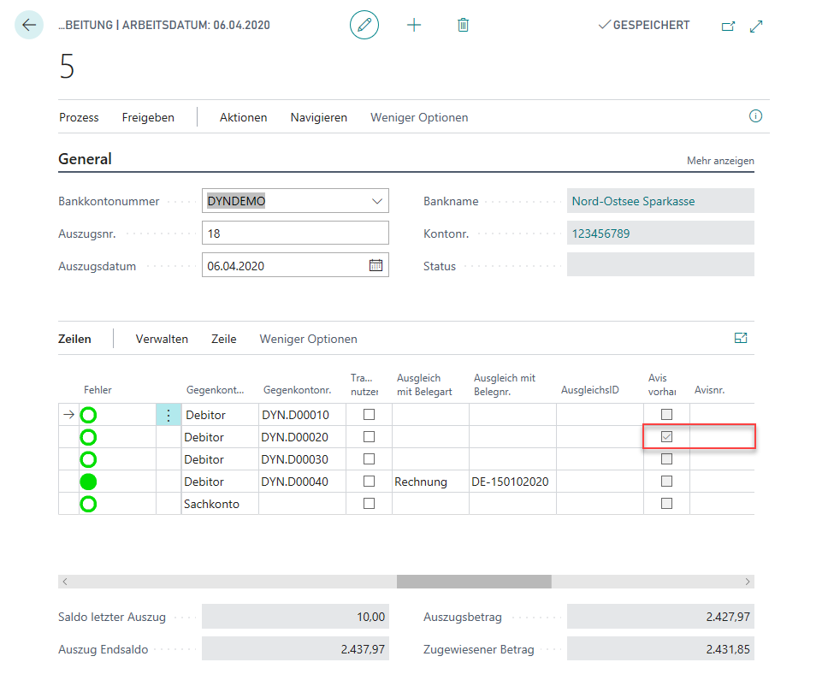Viewport: 828px width, 674px height.
Task: Click Mehr anzeigen link
Action: (x=720, y=161)
